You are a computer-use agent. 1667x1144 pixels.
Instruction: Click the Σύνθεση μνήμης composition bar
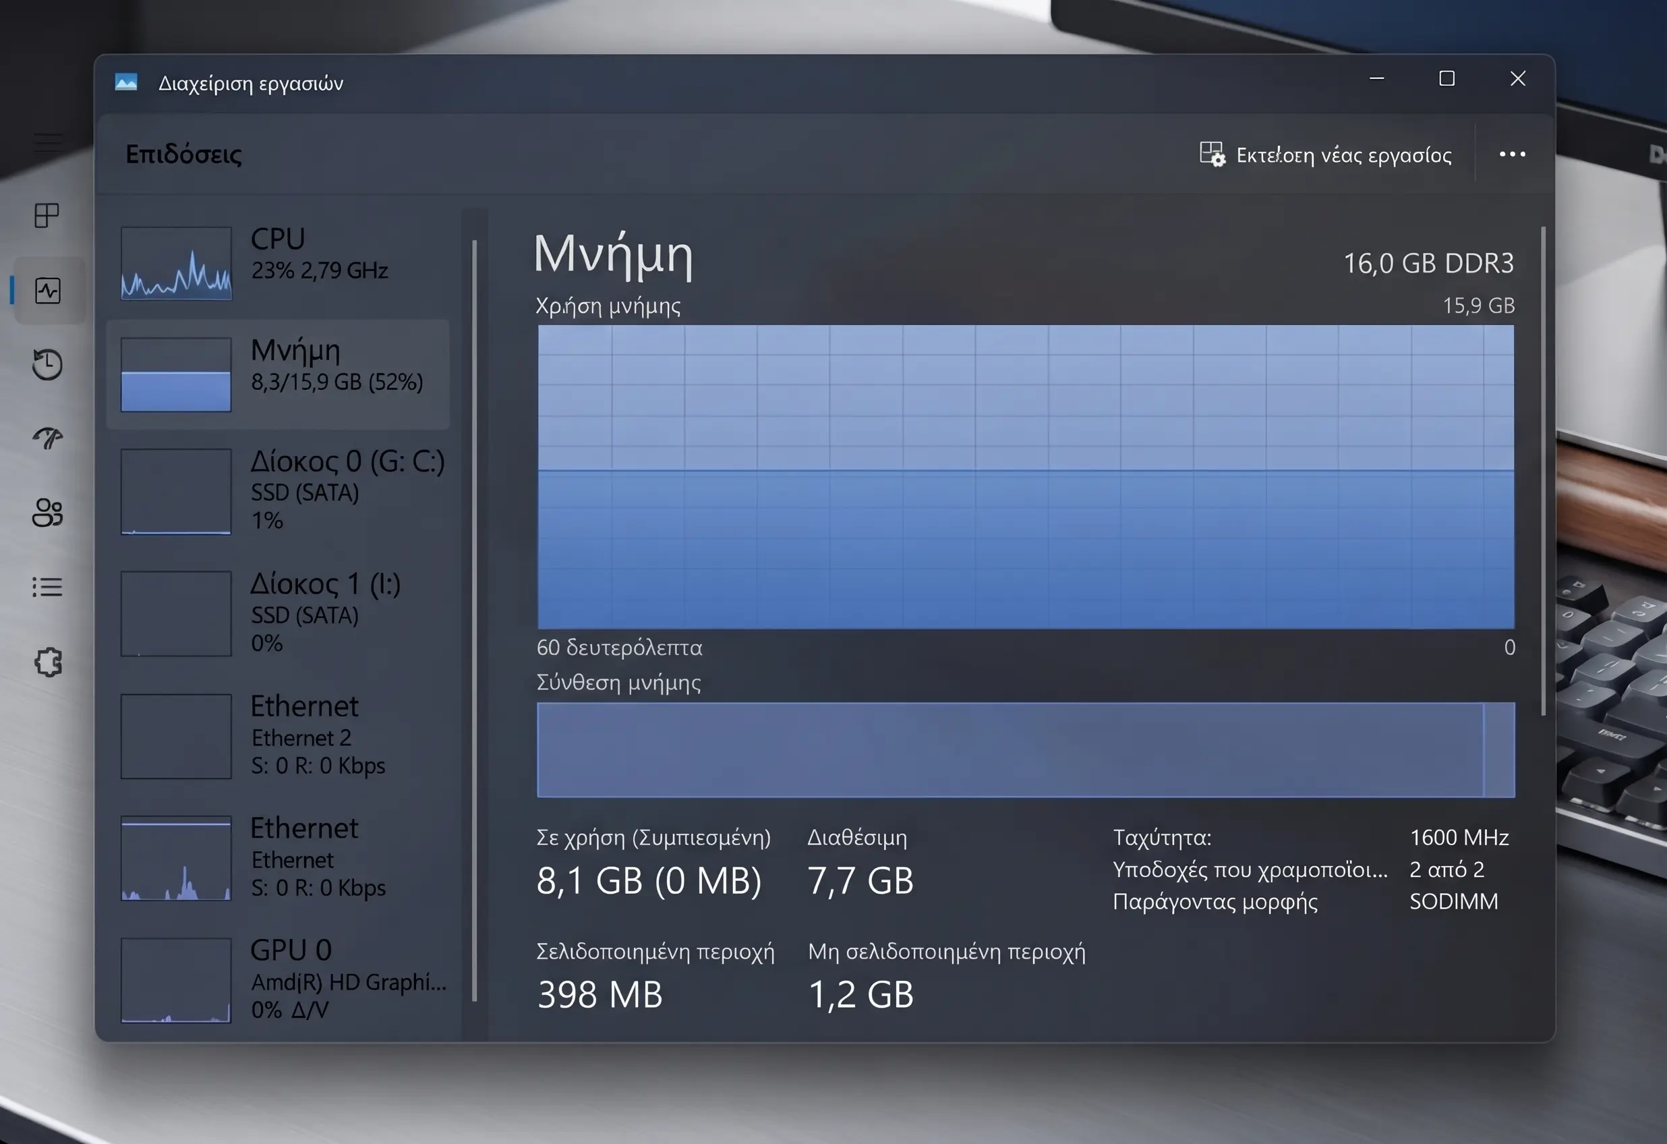[1026, 750]
